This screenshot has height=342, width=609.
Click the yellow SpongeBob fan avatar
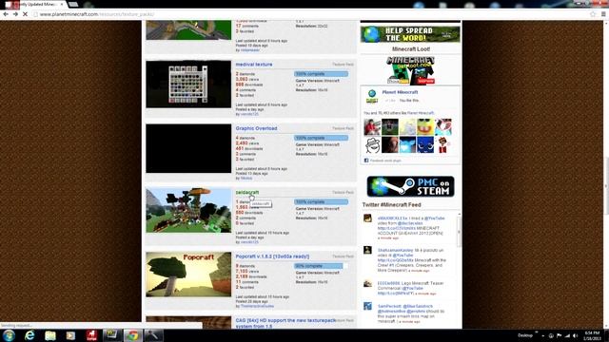(x=425, y=127)
